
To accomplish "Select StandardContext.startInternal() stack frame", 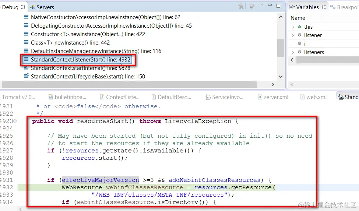I will pyautogui.click(x=81, y=68).
